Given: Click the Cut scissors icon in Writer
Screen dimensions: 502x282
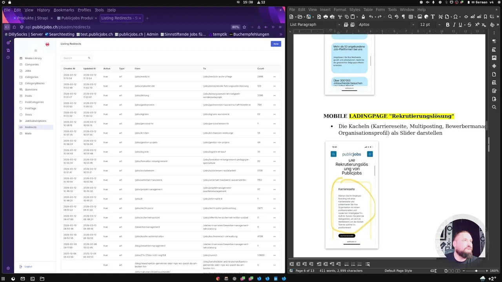Looking at the screenshot, I should click(x=340, y=17).
